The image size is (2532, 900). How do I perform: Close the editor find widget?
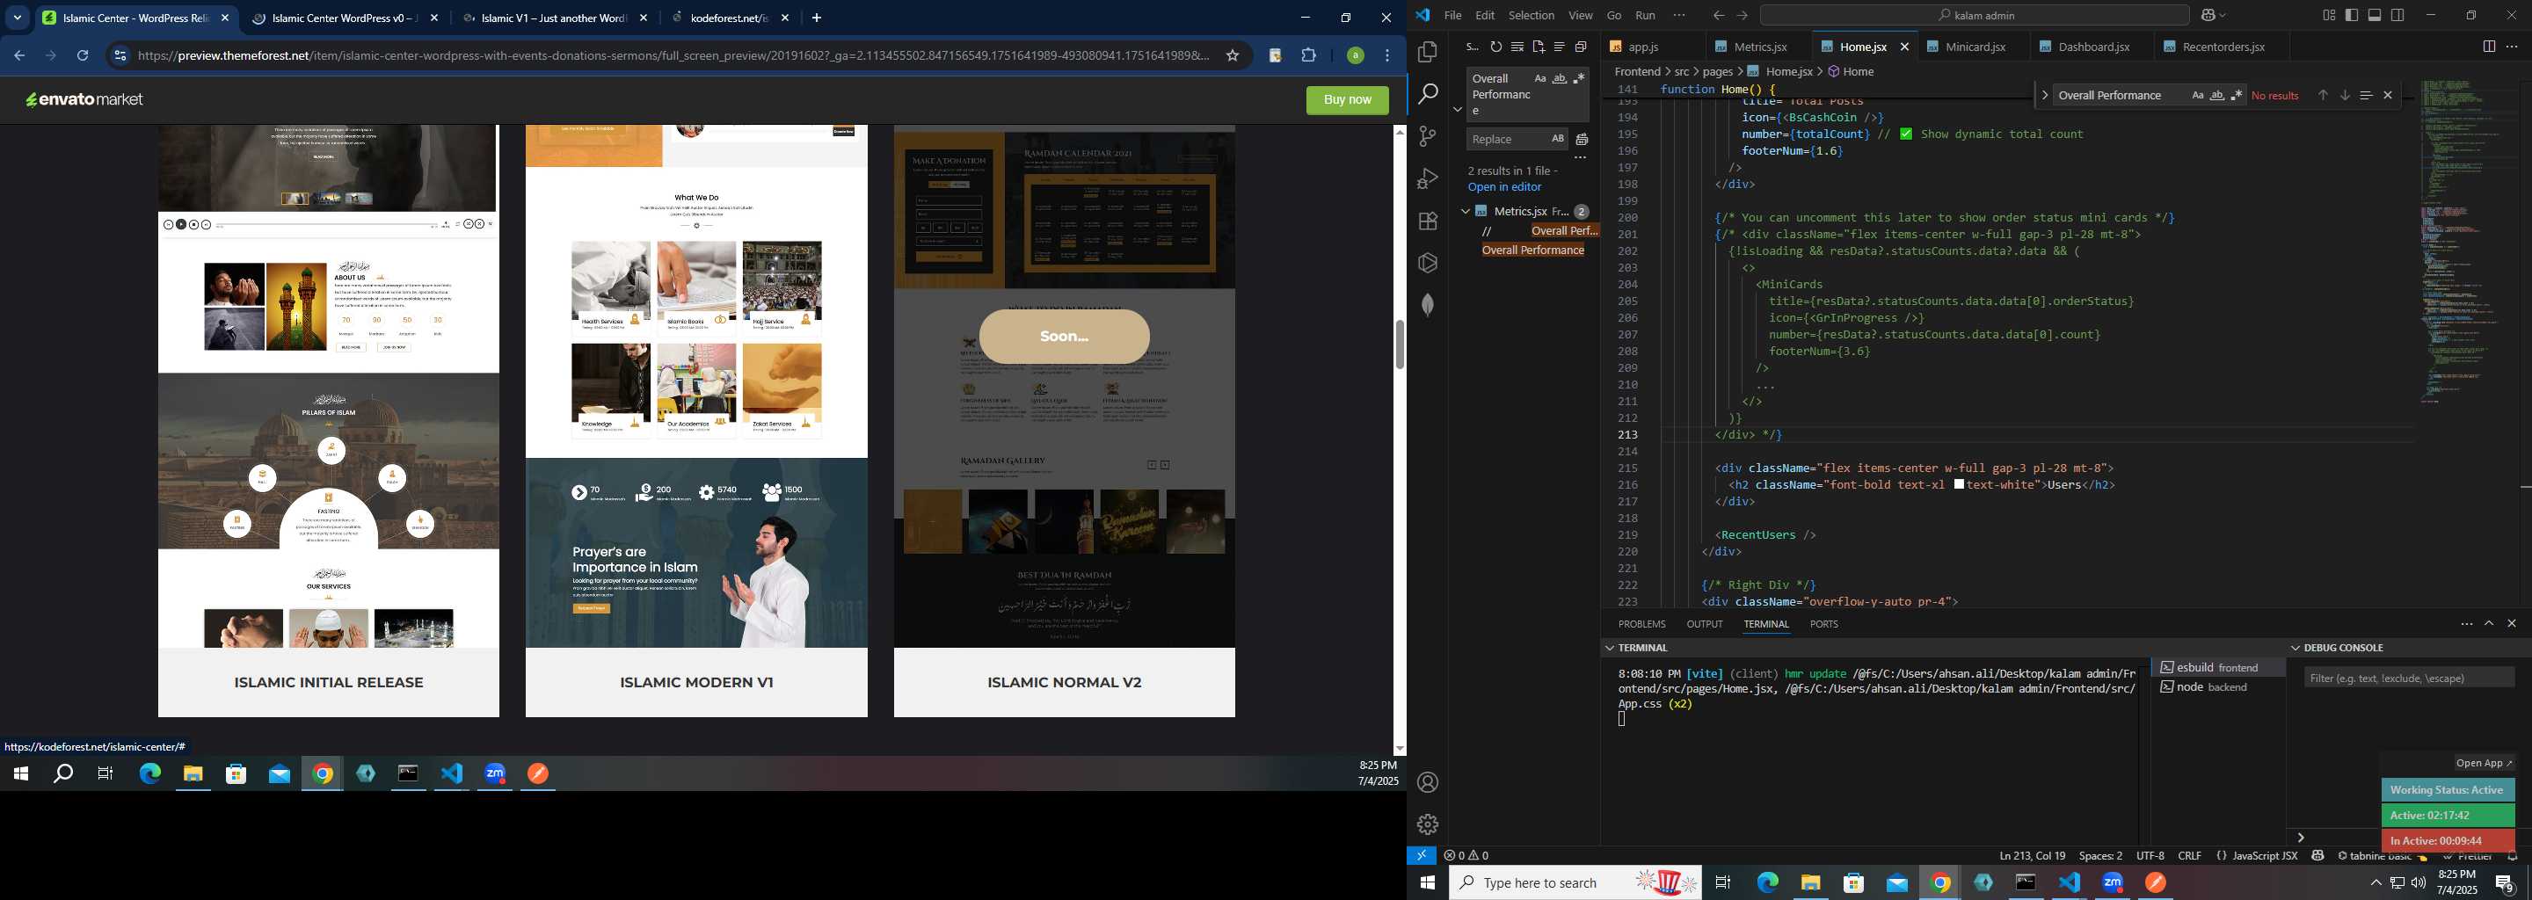[x=2388, y=95]
